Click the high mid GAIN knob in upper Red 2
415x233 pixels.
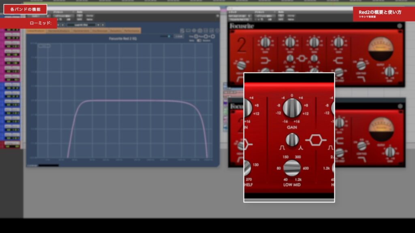tap(314, 42)
